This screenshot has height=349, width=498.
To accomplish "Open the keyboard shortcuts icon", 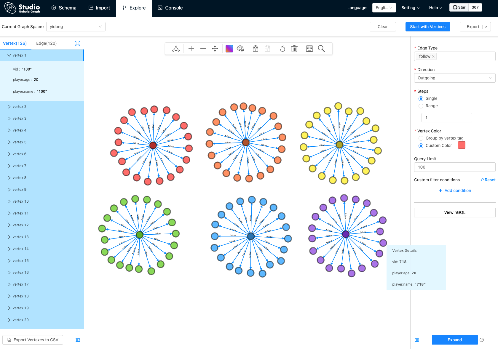I will coord(309,49).
